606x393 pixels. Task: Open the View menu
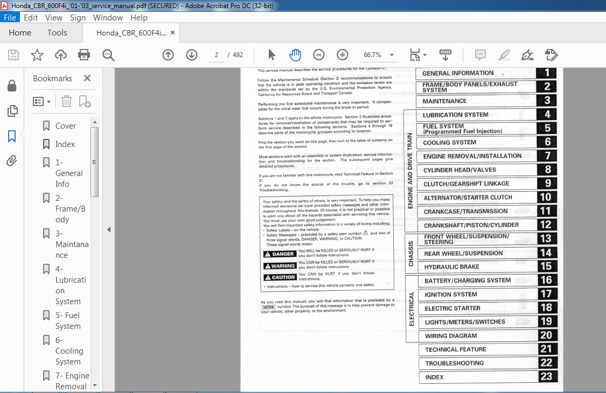(x=54, y=17)
